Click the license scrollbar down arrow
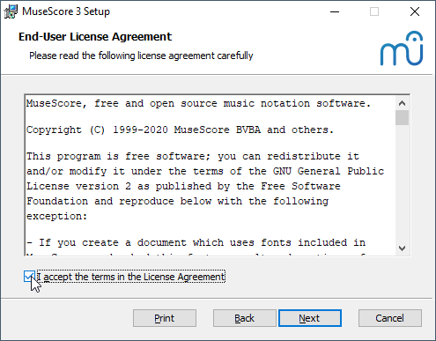The image size is (436, 341). point(402,248)
